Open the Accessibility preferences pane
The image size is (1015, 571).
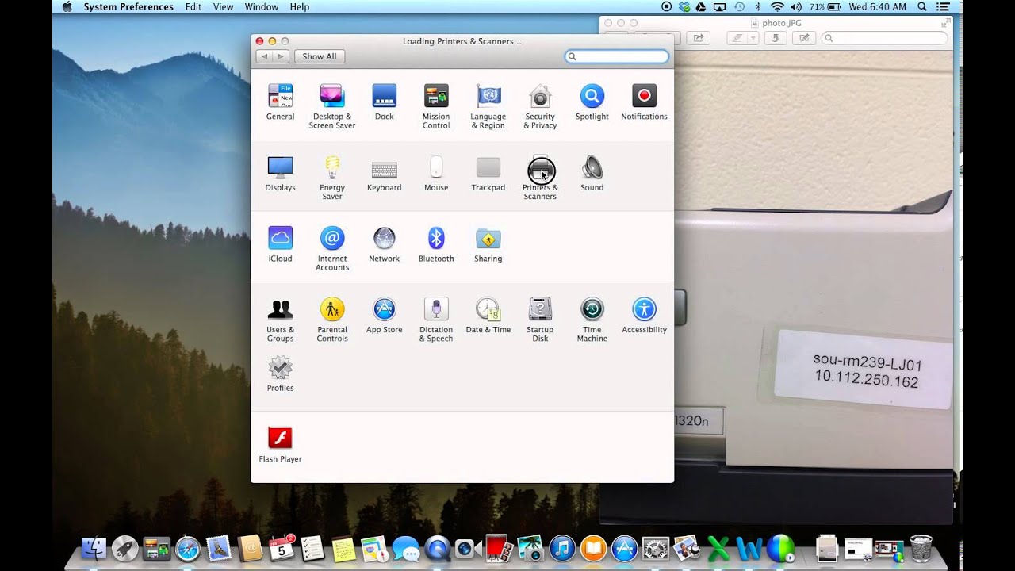(x=644, y=316)
